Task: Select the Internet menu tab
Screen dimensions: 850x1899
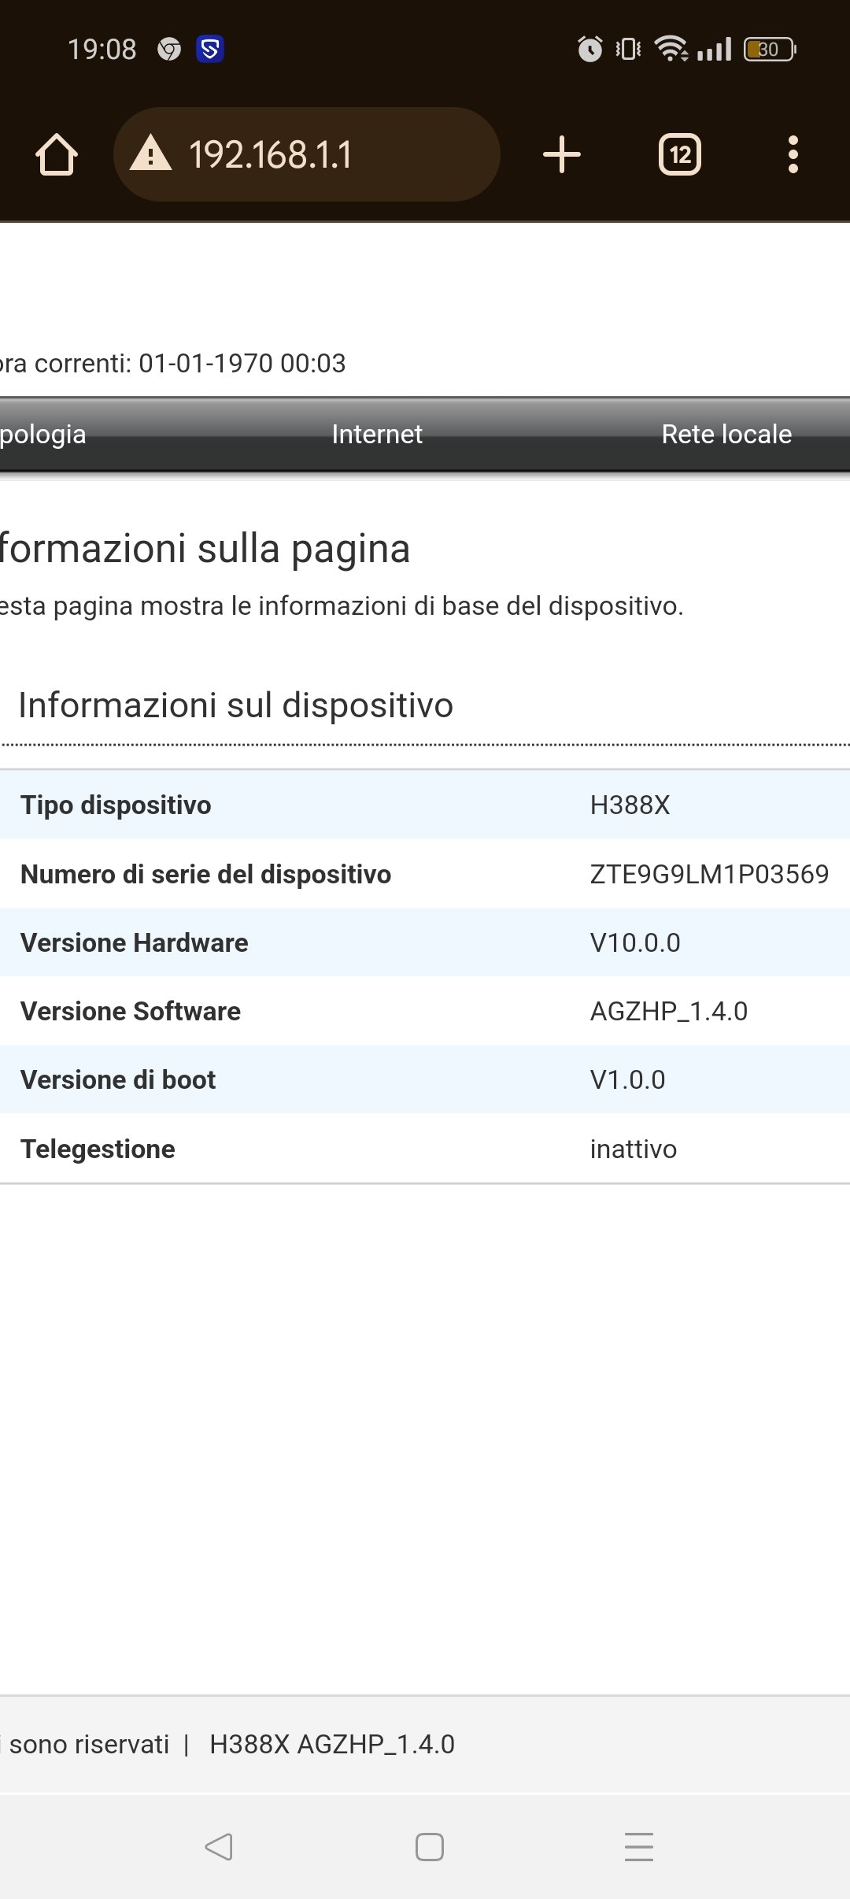Action: click(x=377, y=434)
